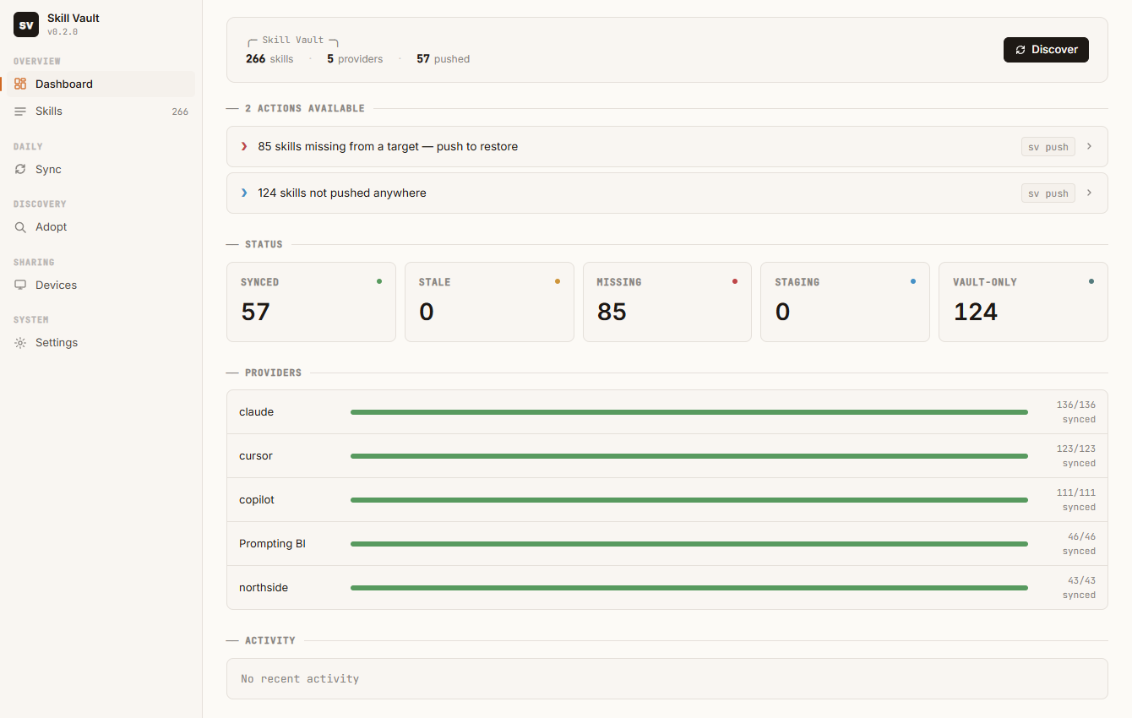Click the SV logo icon
1132x718 pixels.
26,24
